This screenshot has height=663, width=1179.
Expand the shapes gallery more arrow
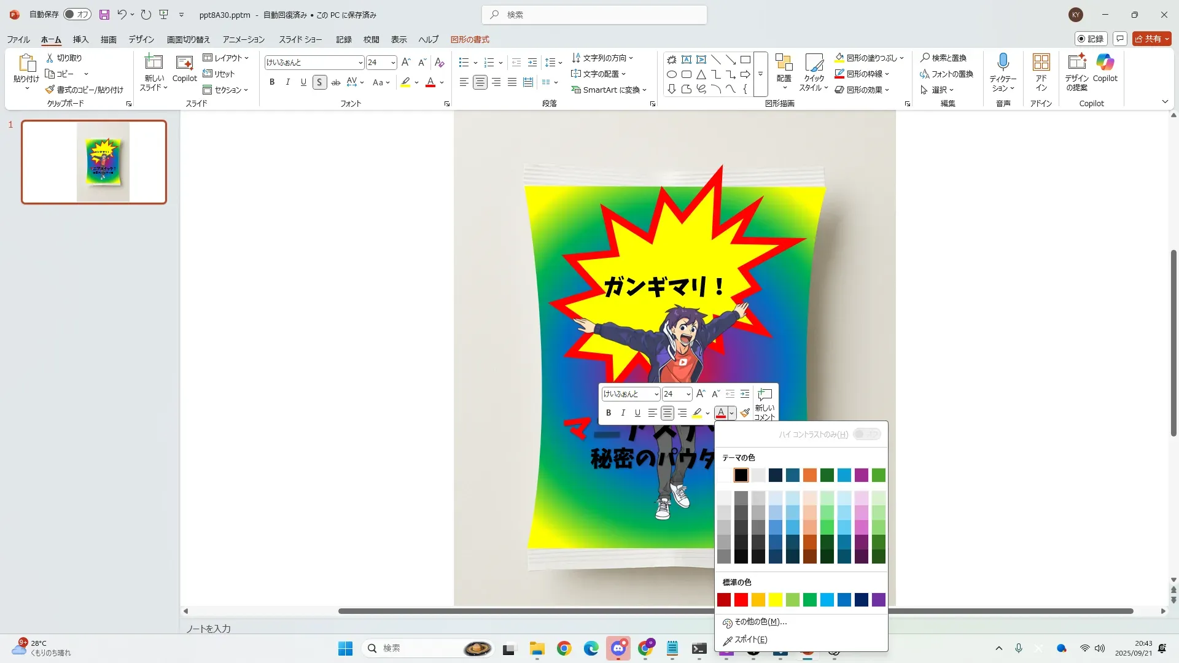[760, 74]
